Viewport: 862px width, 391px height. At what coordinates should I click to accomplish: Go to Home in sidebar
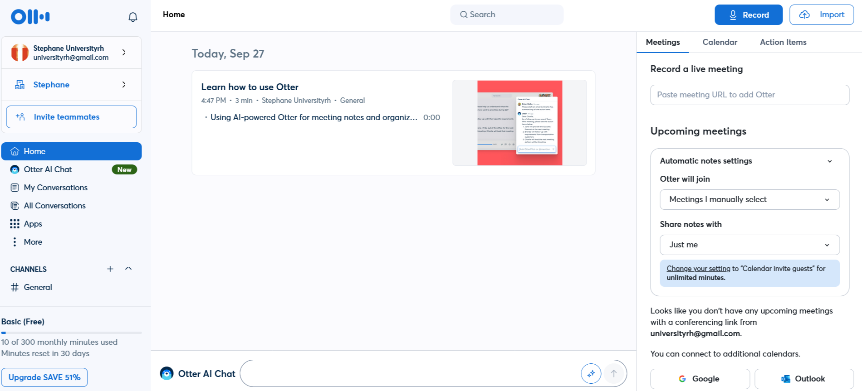pos(72,151)
